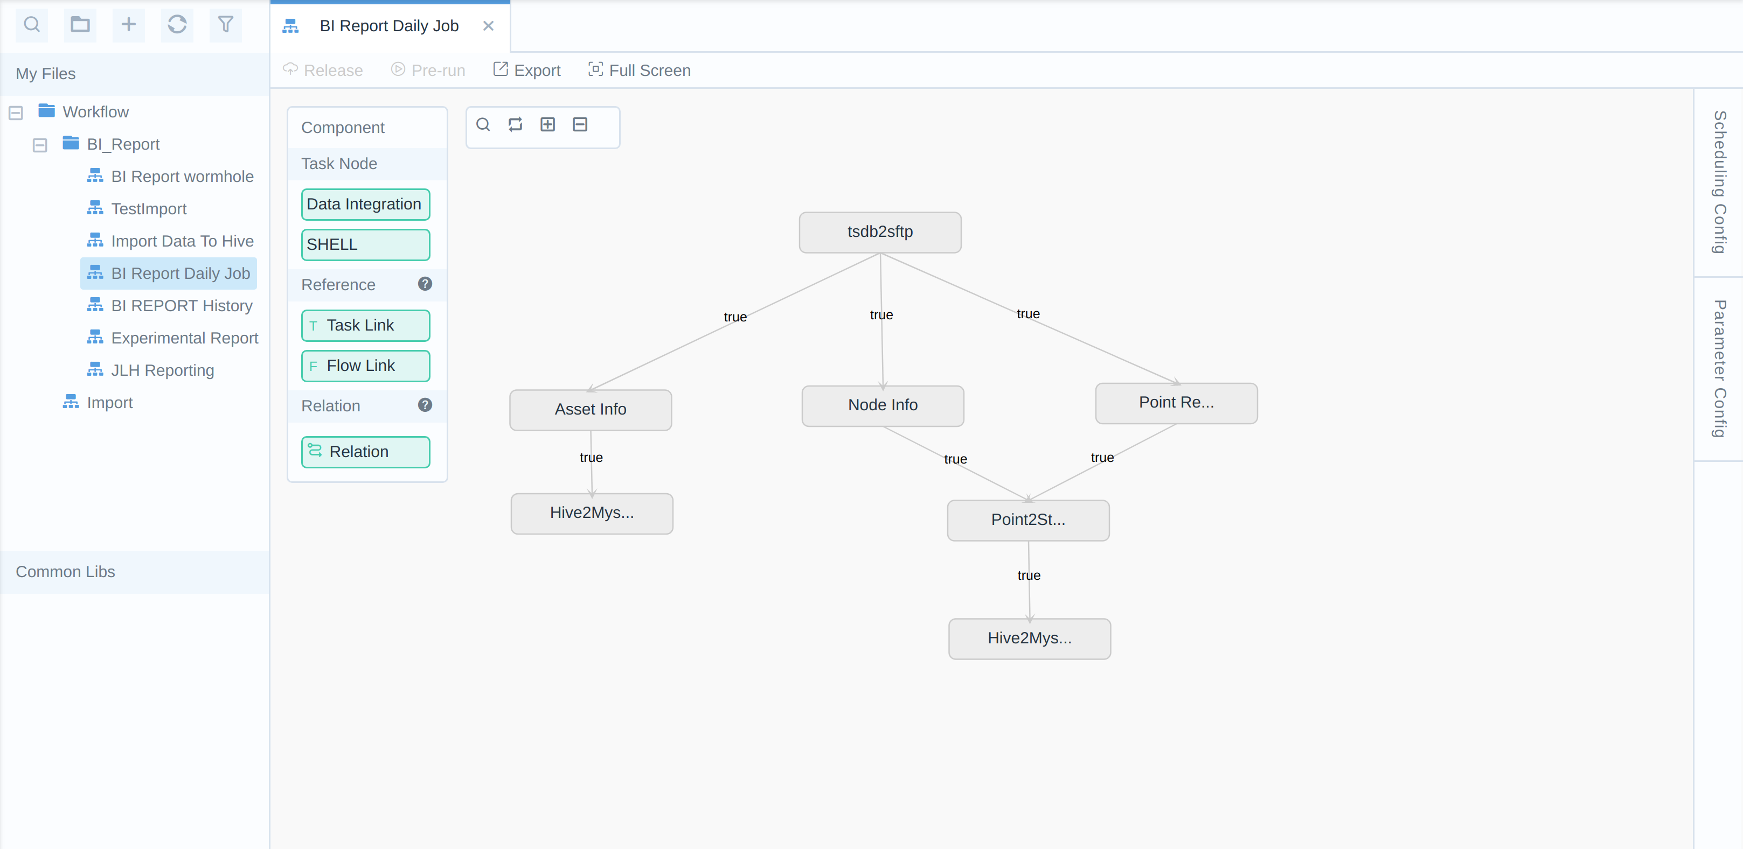
Task: Pick the Data Integration task component
Action: click(365, 204)
